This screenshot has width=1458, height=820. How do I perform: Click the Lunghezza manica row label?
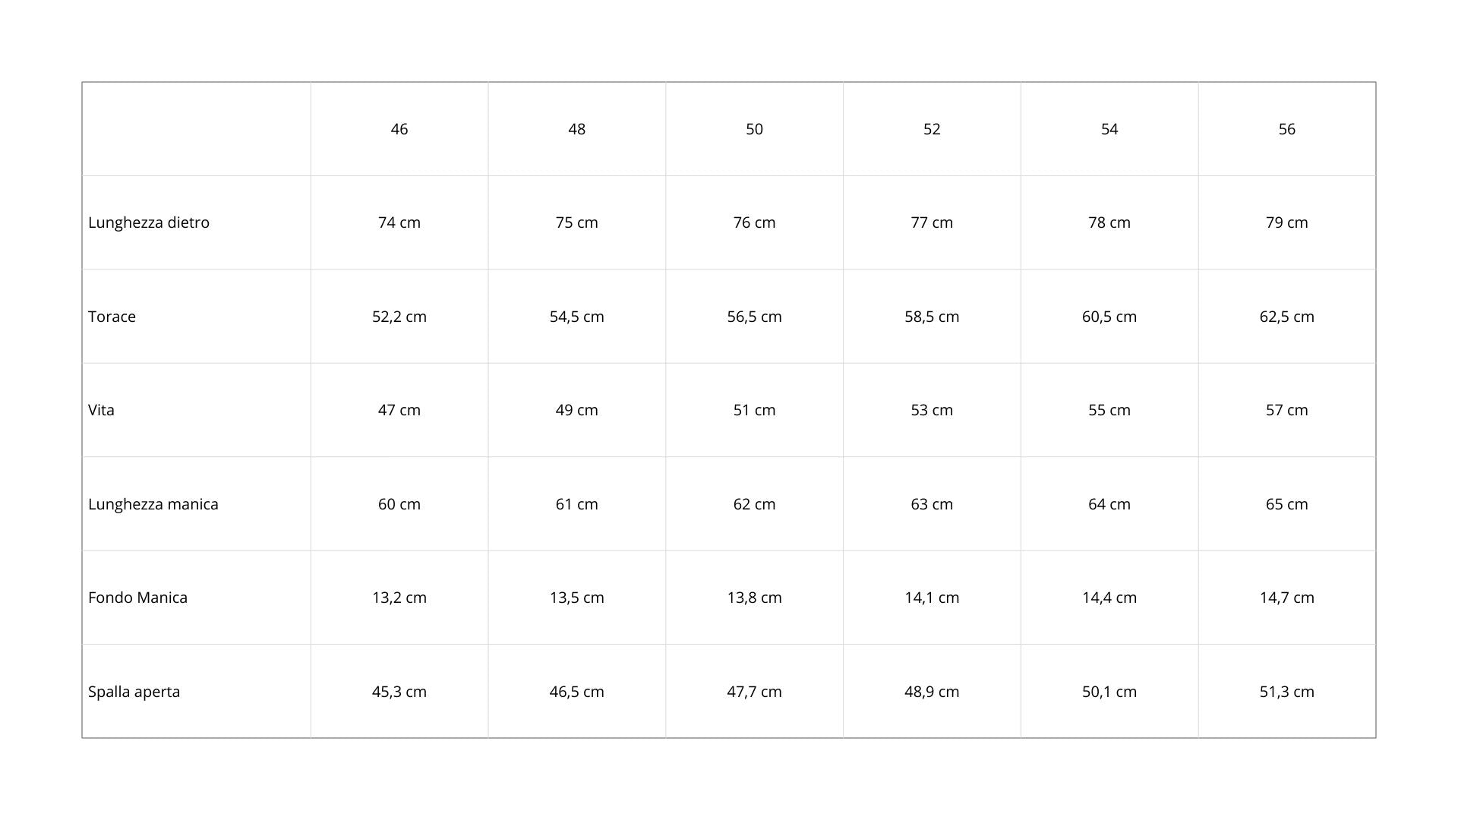153,504
